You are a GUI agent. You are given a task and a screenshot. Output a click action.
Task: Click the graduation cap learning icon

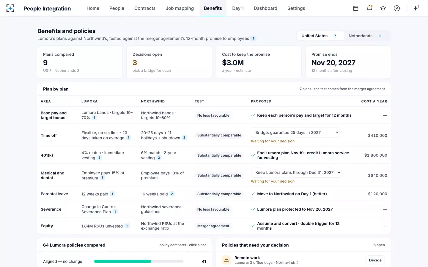[383, 8]
